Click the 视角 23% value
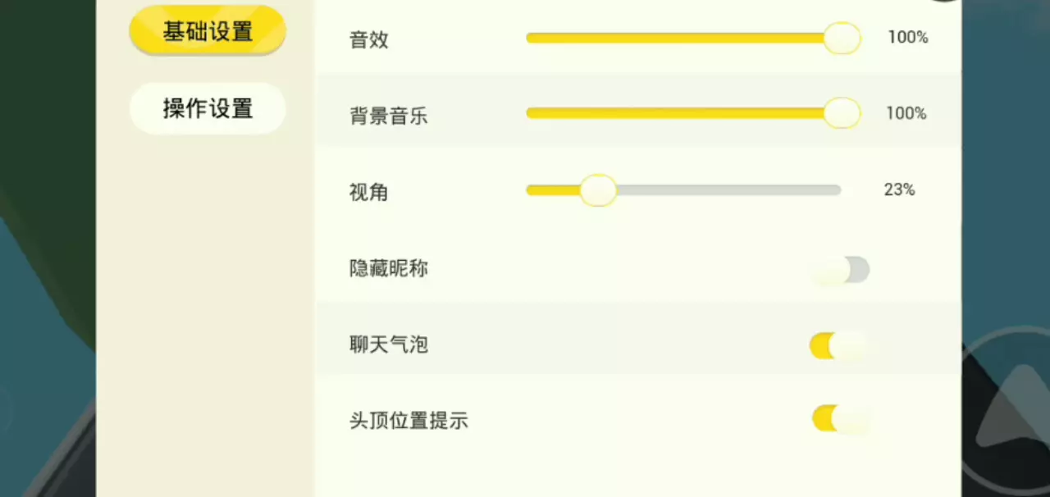 [x=899, y=190]
